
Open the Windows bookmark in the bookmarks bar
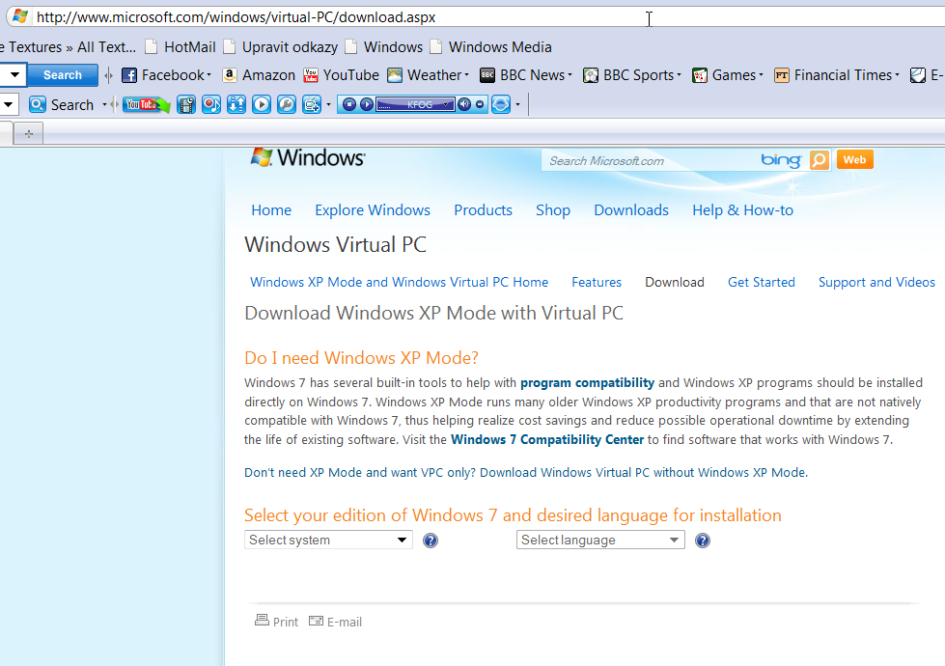384,47
